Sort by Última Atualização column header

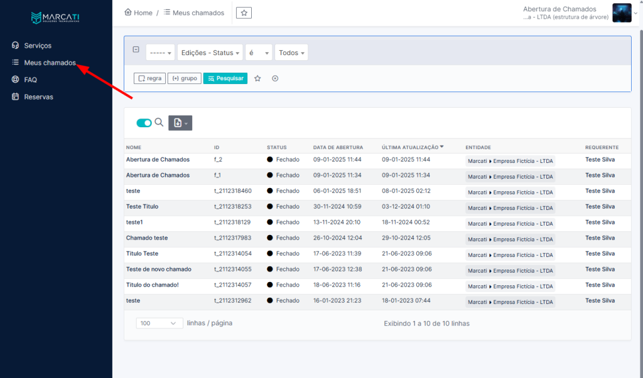pos(410,147)
